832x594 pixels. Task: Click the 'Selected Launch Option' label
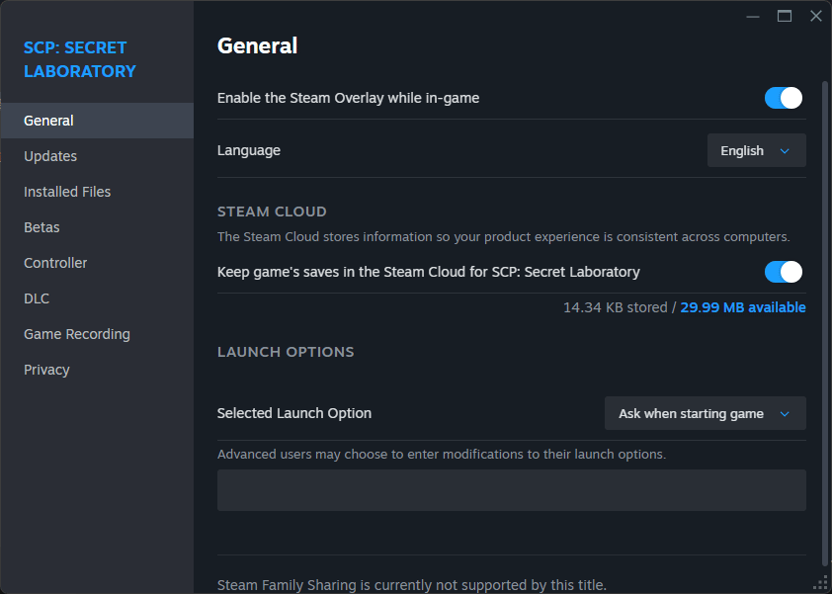294,413
